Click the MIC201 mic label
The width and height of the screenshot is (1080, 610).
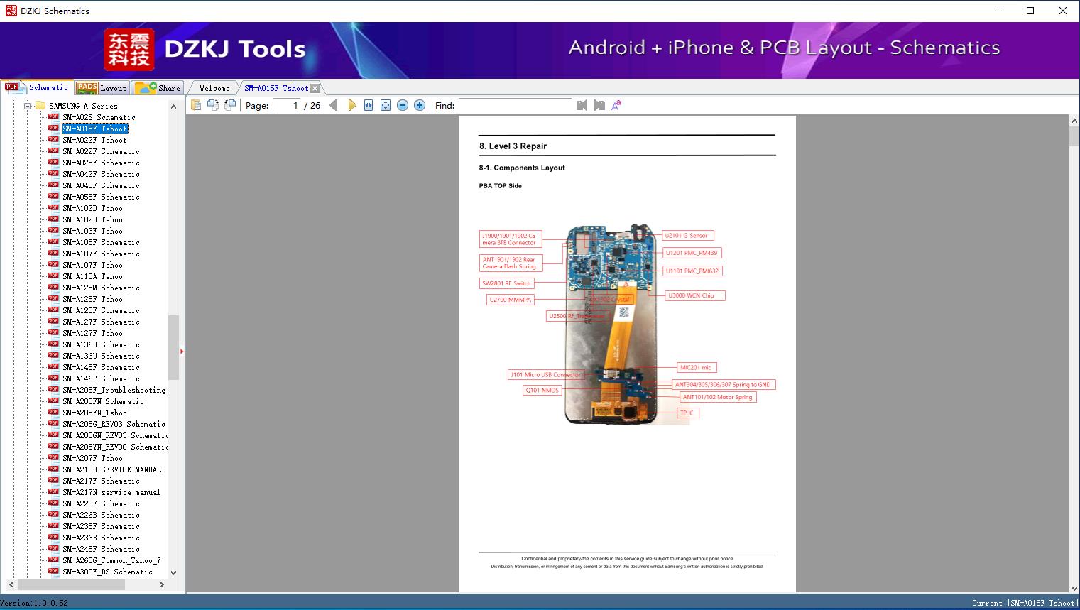[x=697, y=367]
